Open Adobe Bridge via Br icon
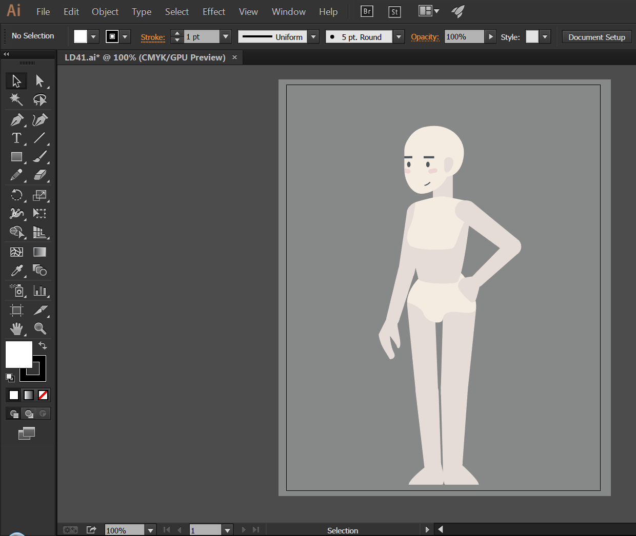The width and height of the screenshot is (636, 536). pyautogui.click(x=367, y=11)
